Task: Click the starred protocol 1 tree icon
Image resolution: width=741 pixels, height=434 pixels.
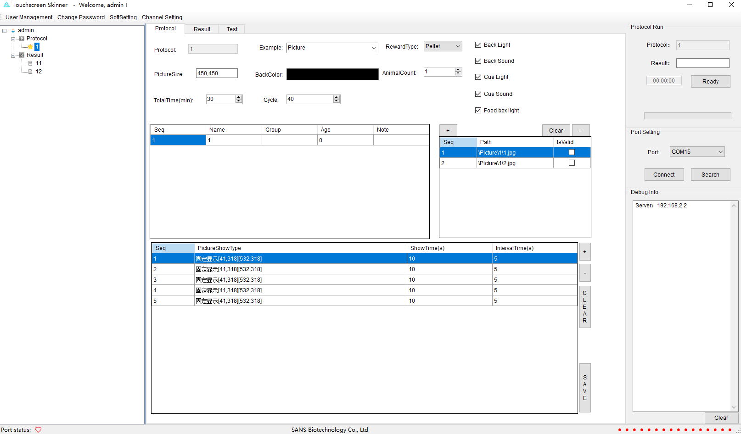Action: pyautogui.click(x=30, y=47)
